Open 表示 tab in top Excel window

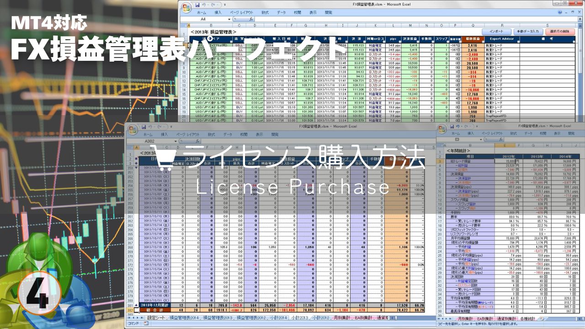[x=313, y=12]
